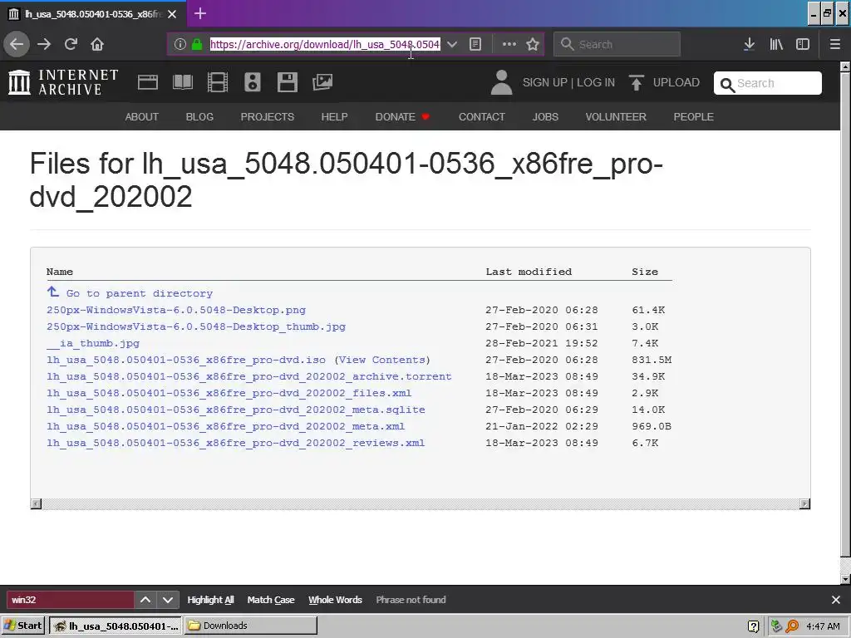The width and height of the screenshot is (851, 638).
Task: Open the BLOG menu item
Action: (199, 116)
